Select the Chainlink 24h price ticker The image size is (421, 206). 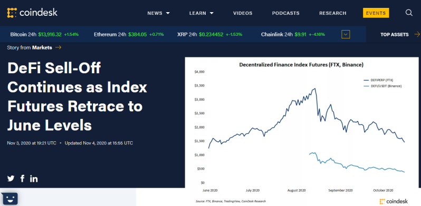click(293, 34)
